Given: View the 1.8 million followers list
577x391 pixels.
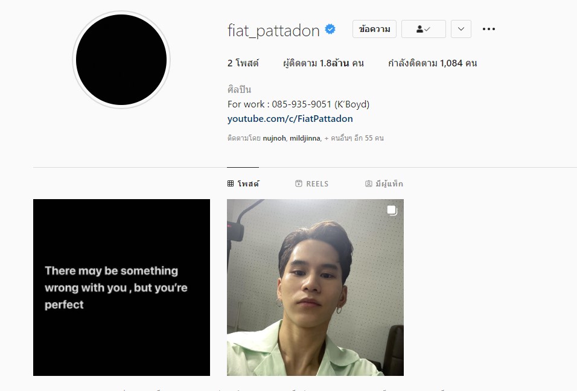Looking at the screenshot, I should [x=324, y=63].
